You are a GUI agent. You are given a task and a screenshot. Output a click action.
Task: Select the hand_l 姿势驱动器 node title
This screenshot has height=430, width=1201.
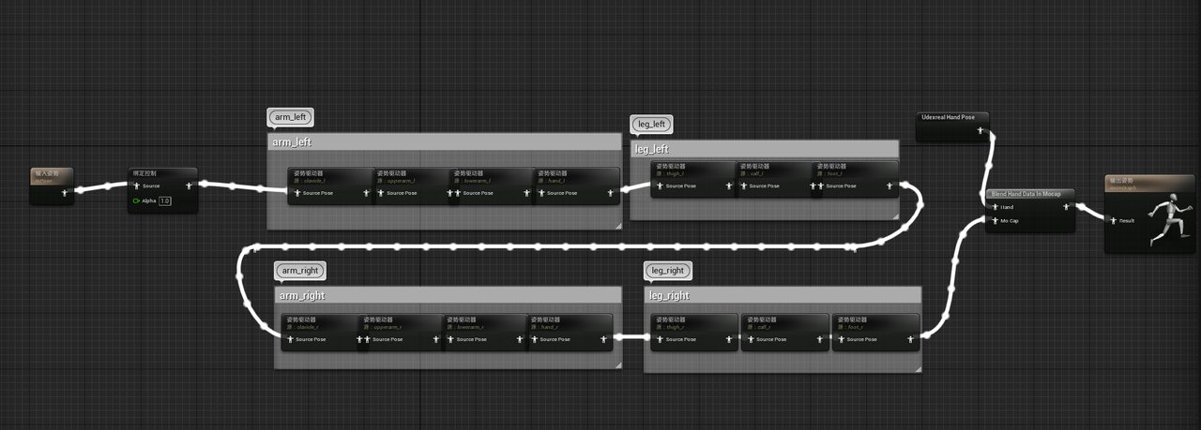pyautogui.click(x=552, y=173)
